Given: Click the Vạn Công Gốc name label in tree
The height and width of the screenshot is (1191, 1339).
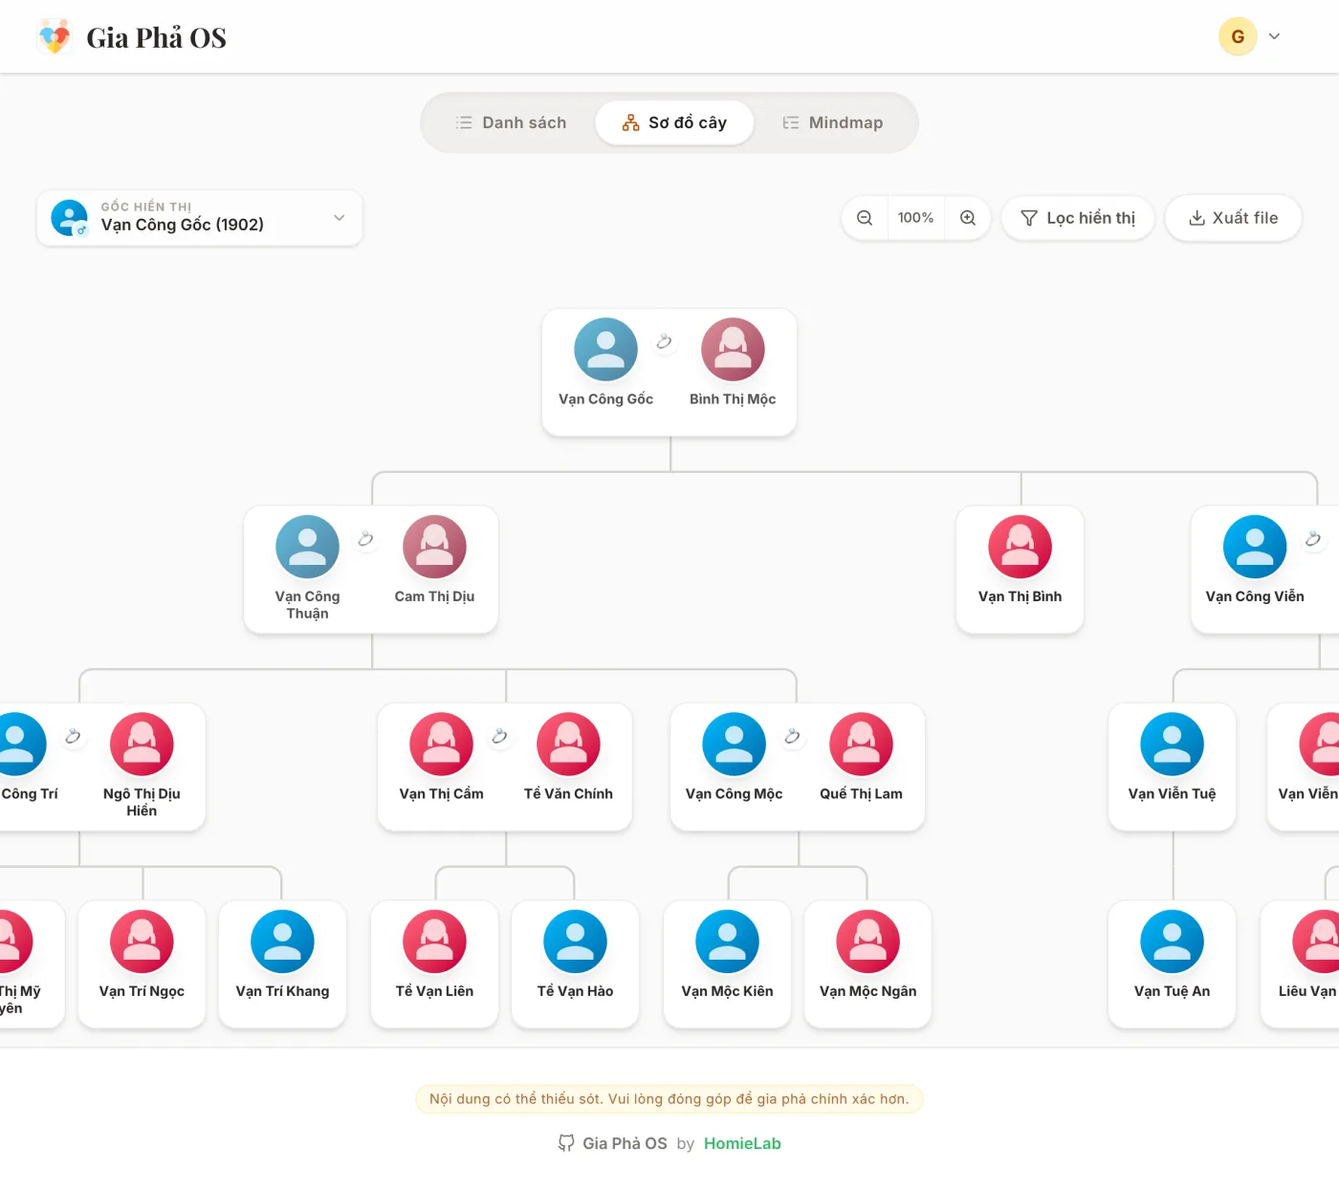Looking at the screenshot, I should [x=605, y=399].
